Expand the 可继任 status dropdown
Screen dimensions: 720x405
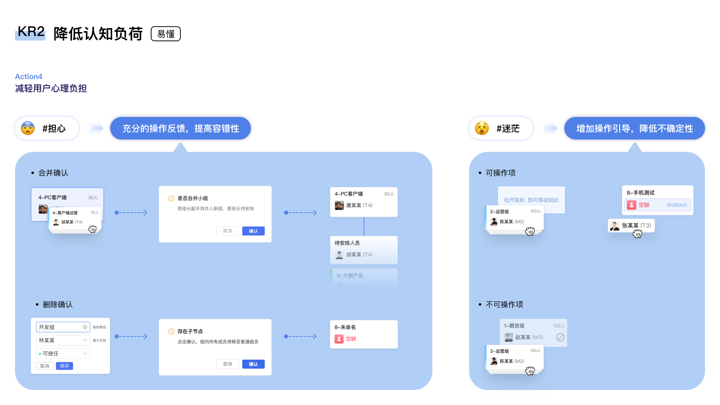(63, 353)
